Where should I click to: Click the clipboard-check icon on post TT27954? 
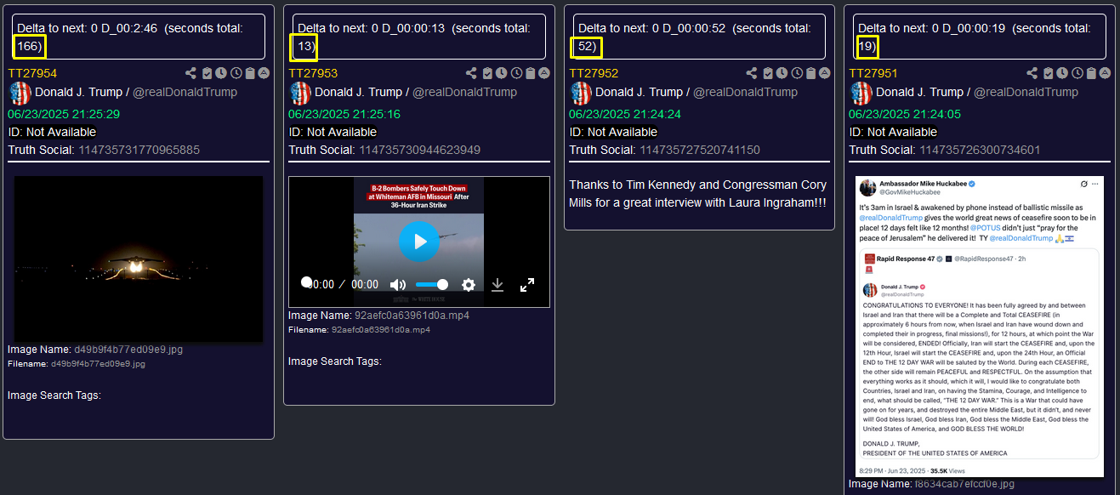click(208, 73)
